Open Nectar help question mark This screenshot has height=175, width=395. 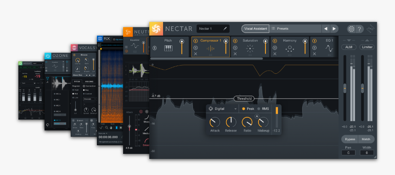[x=359, y=29]
